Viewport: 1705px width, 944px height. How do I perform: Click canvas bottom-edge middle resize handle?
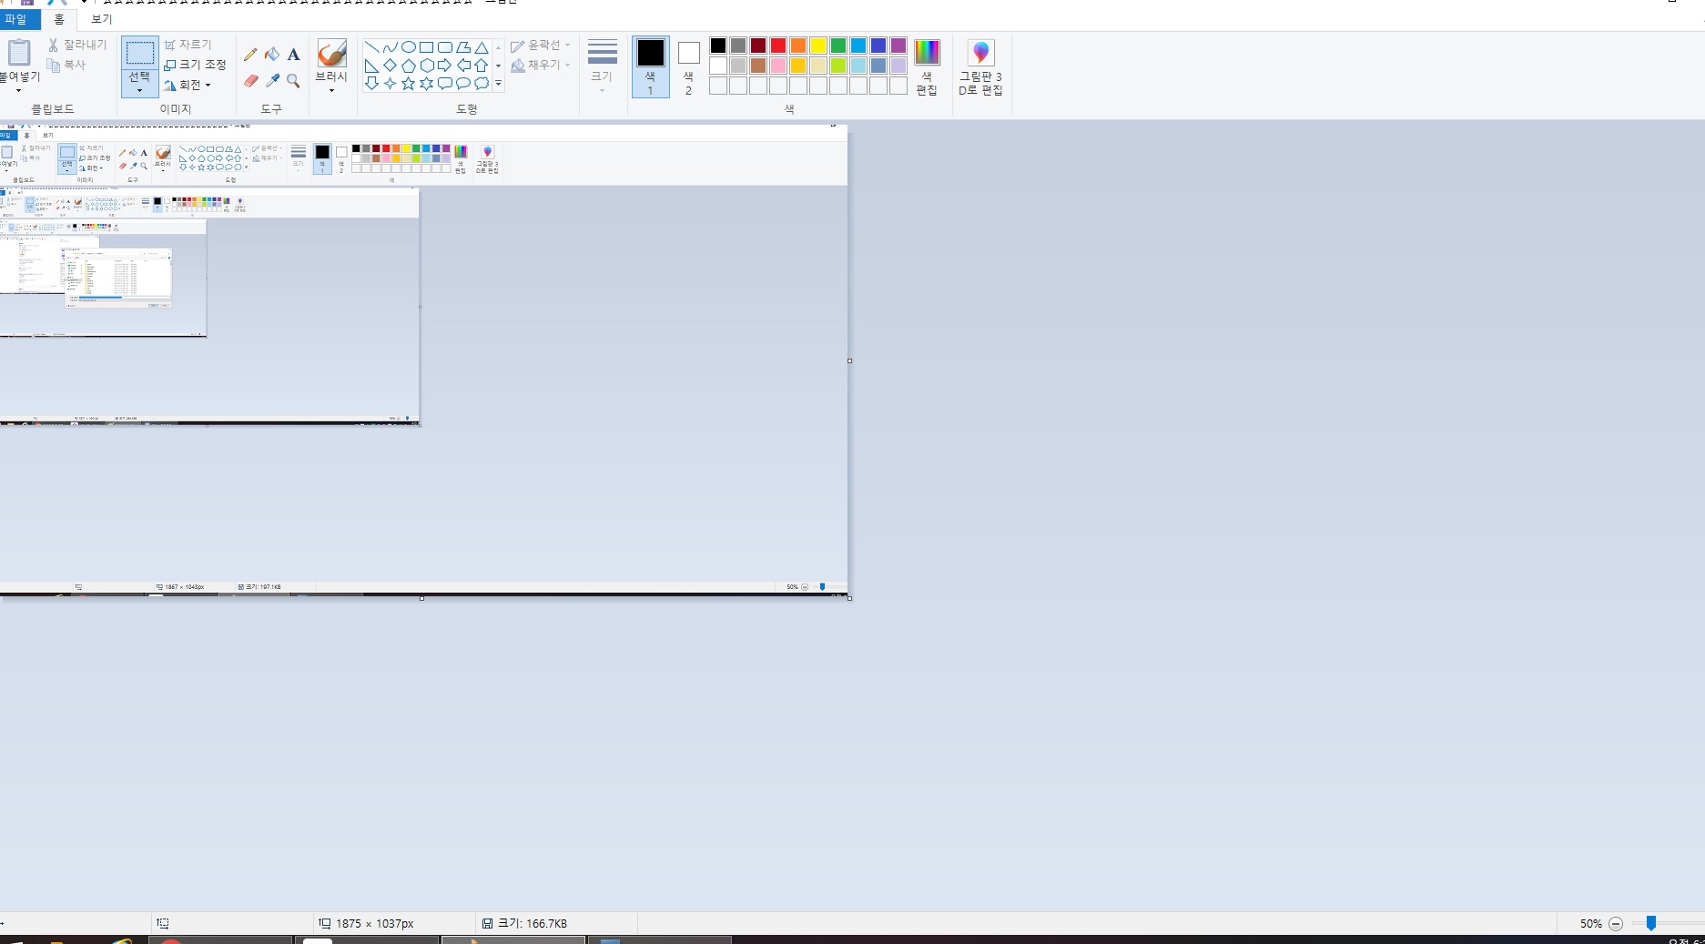[421, 598]
